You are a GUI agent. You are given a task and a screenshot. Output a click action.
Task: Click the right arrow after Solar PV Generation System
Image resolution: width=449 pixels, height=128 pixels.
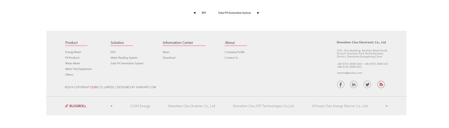pyautogui.click(x=258, y=13)
